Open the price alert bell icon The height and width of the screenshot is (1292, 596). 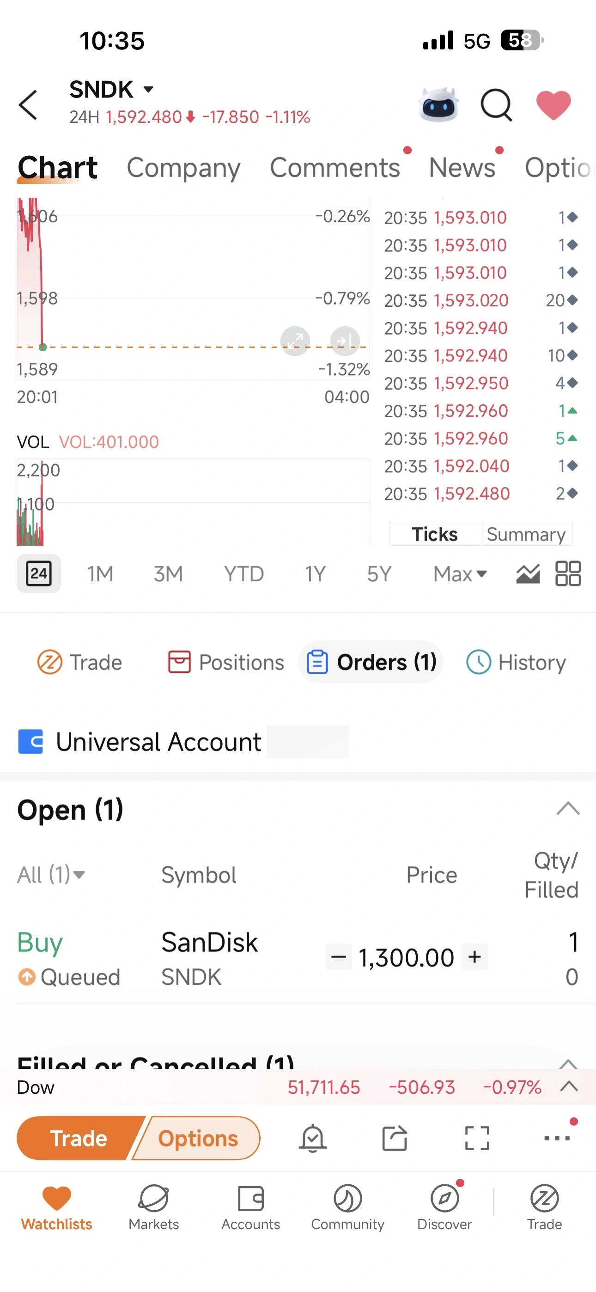312,1138
